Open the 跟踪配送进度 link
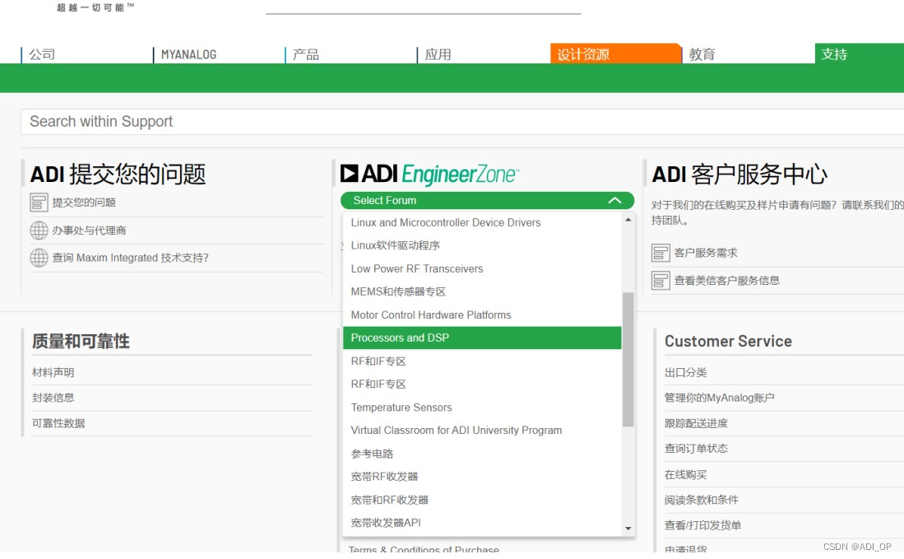904x559 pixels. point(696,423)
